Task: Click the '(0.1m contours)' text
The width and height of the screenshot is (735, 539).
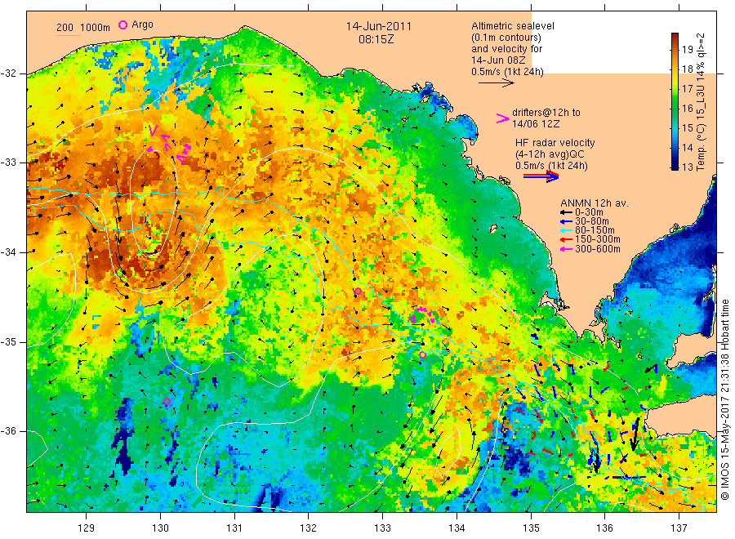Action: [x=506, y=38]
